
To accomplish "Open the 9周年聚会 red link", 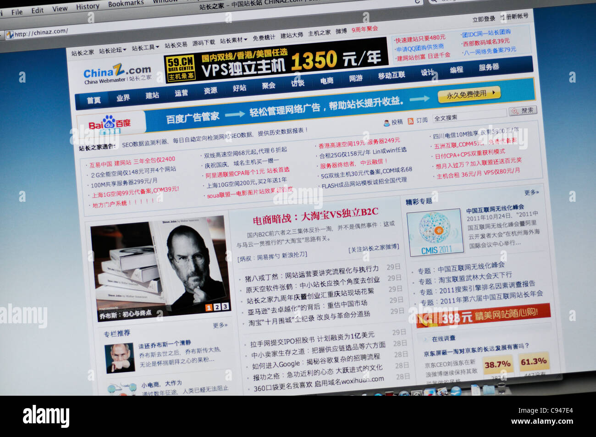I will 365,29.
